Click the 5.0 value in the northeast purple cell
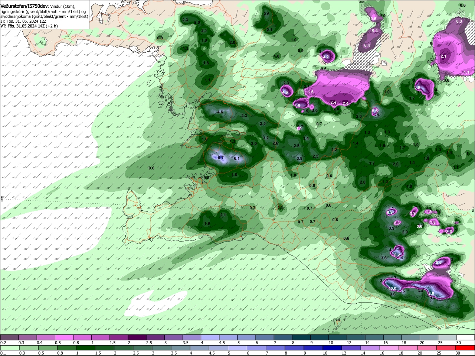The height and width of the screenshot is (356, 475). [417, 88]
